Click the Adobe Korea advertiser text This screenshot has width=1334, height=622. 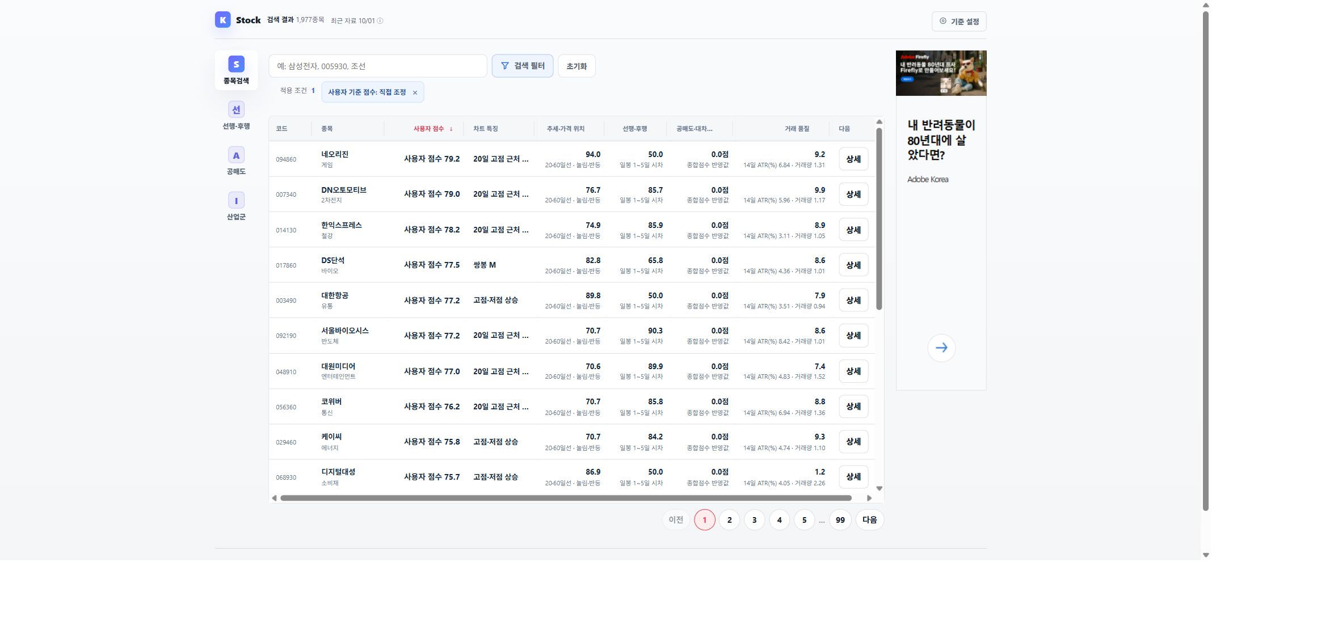click(x=928, y=179)
